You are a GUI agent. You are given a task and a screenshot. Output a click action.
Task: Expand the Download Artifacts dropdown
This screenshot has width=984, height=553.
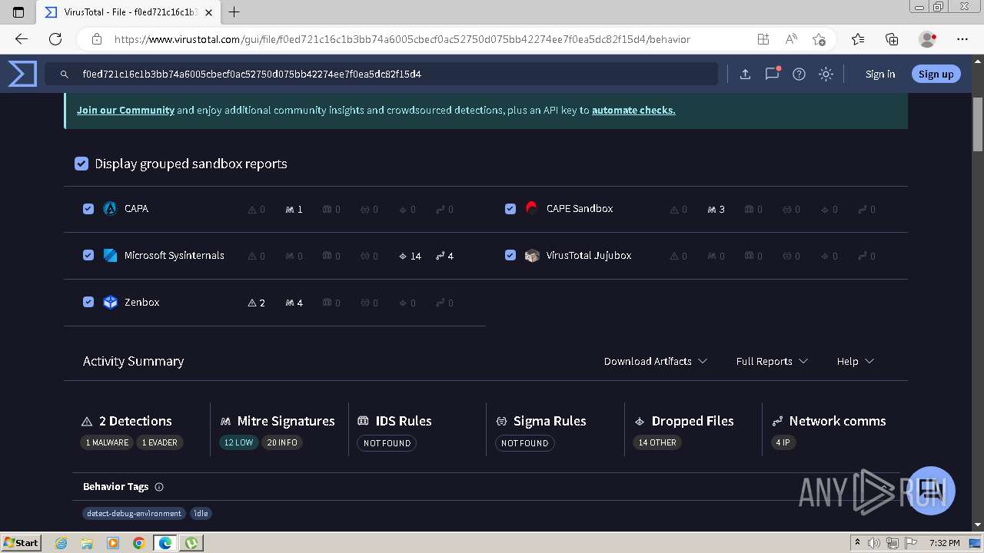coord(656,361)
